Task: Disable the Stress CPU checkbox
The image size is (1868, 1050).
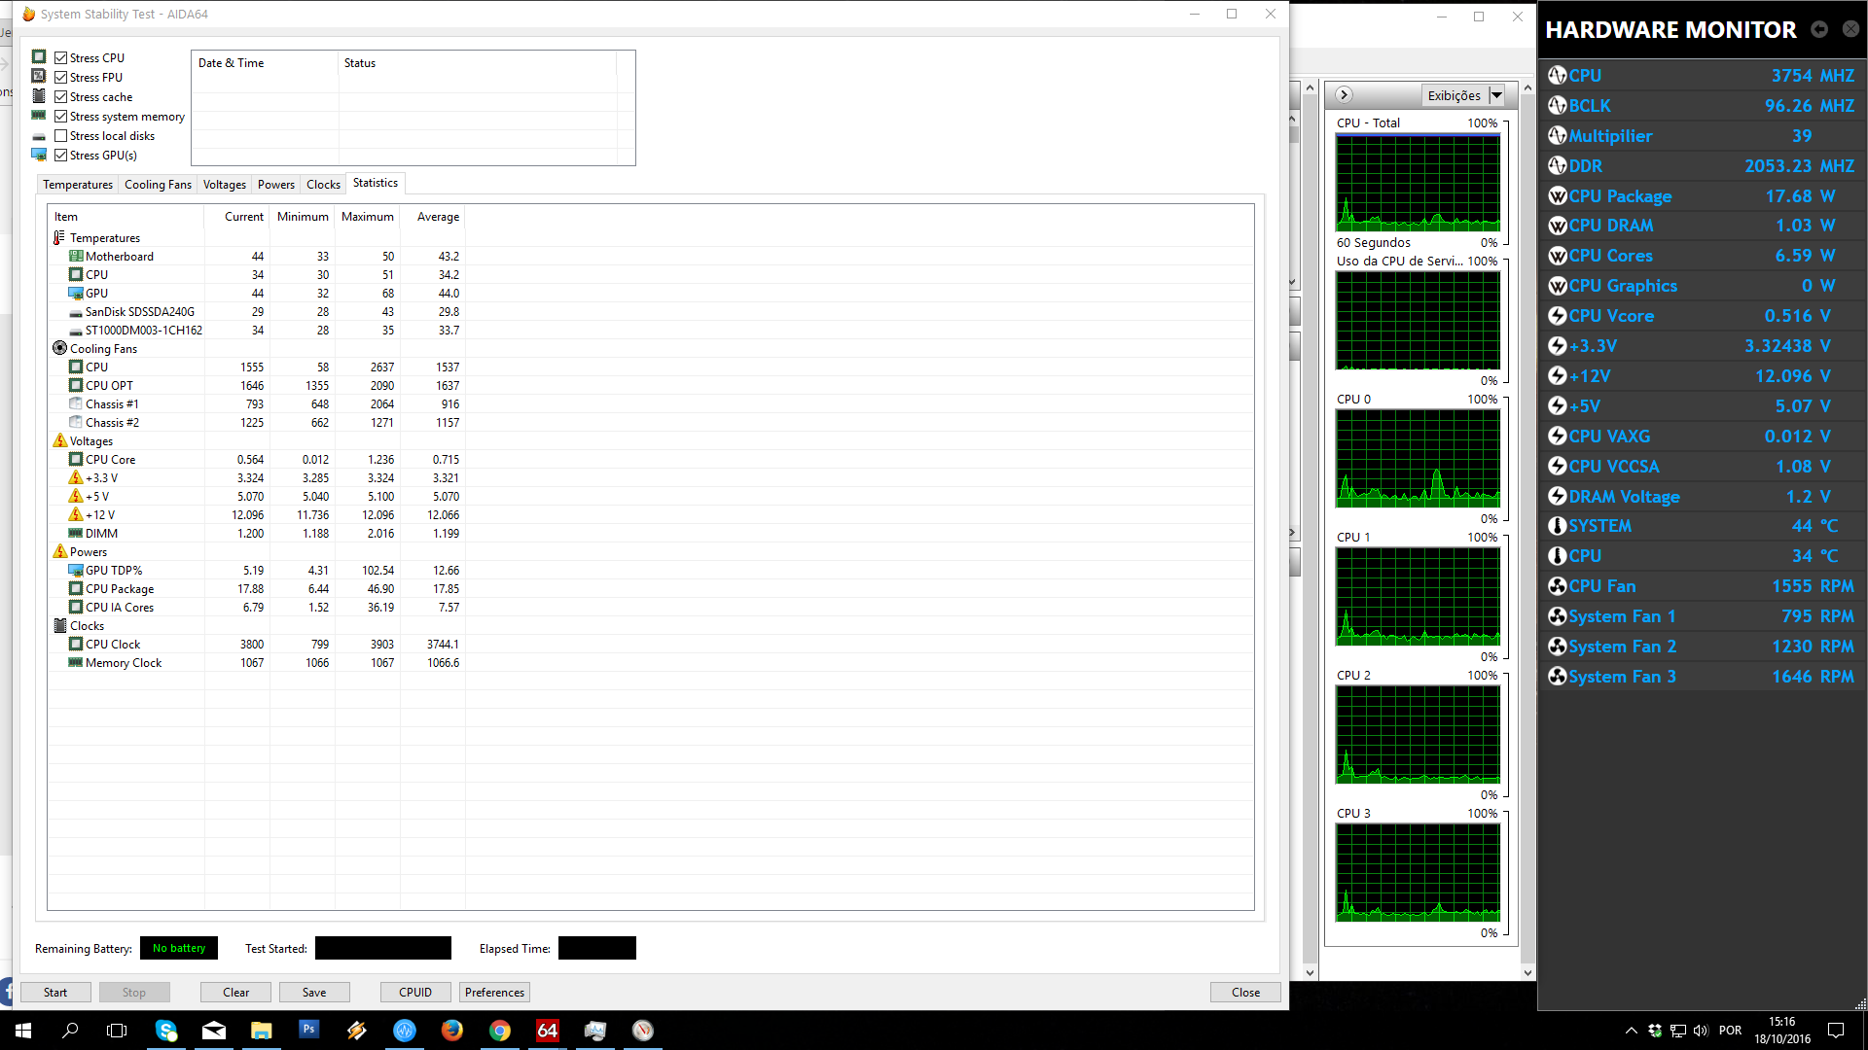Action: [x=61, y=58]
